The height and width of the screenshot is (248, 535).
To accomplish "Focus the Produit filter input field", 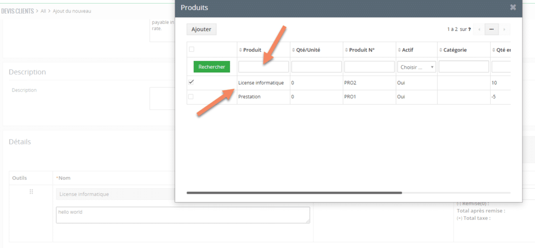I will coord(263,67).
